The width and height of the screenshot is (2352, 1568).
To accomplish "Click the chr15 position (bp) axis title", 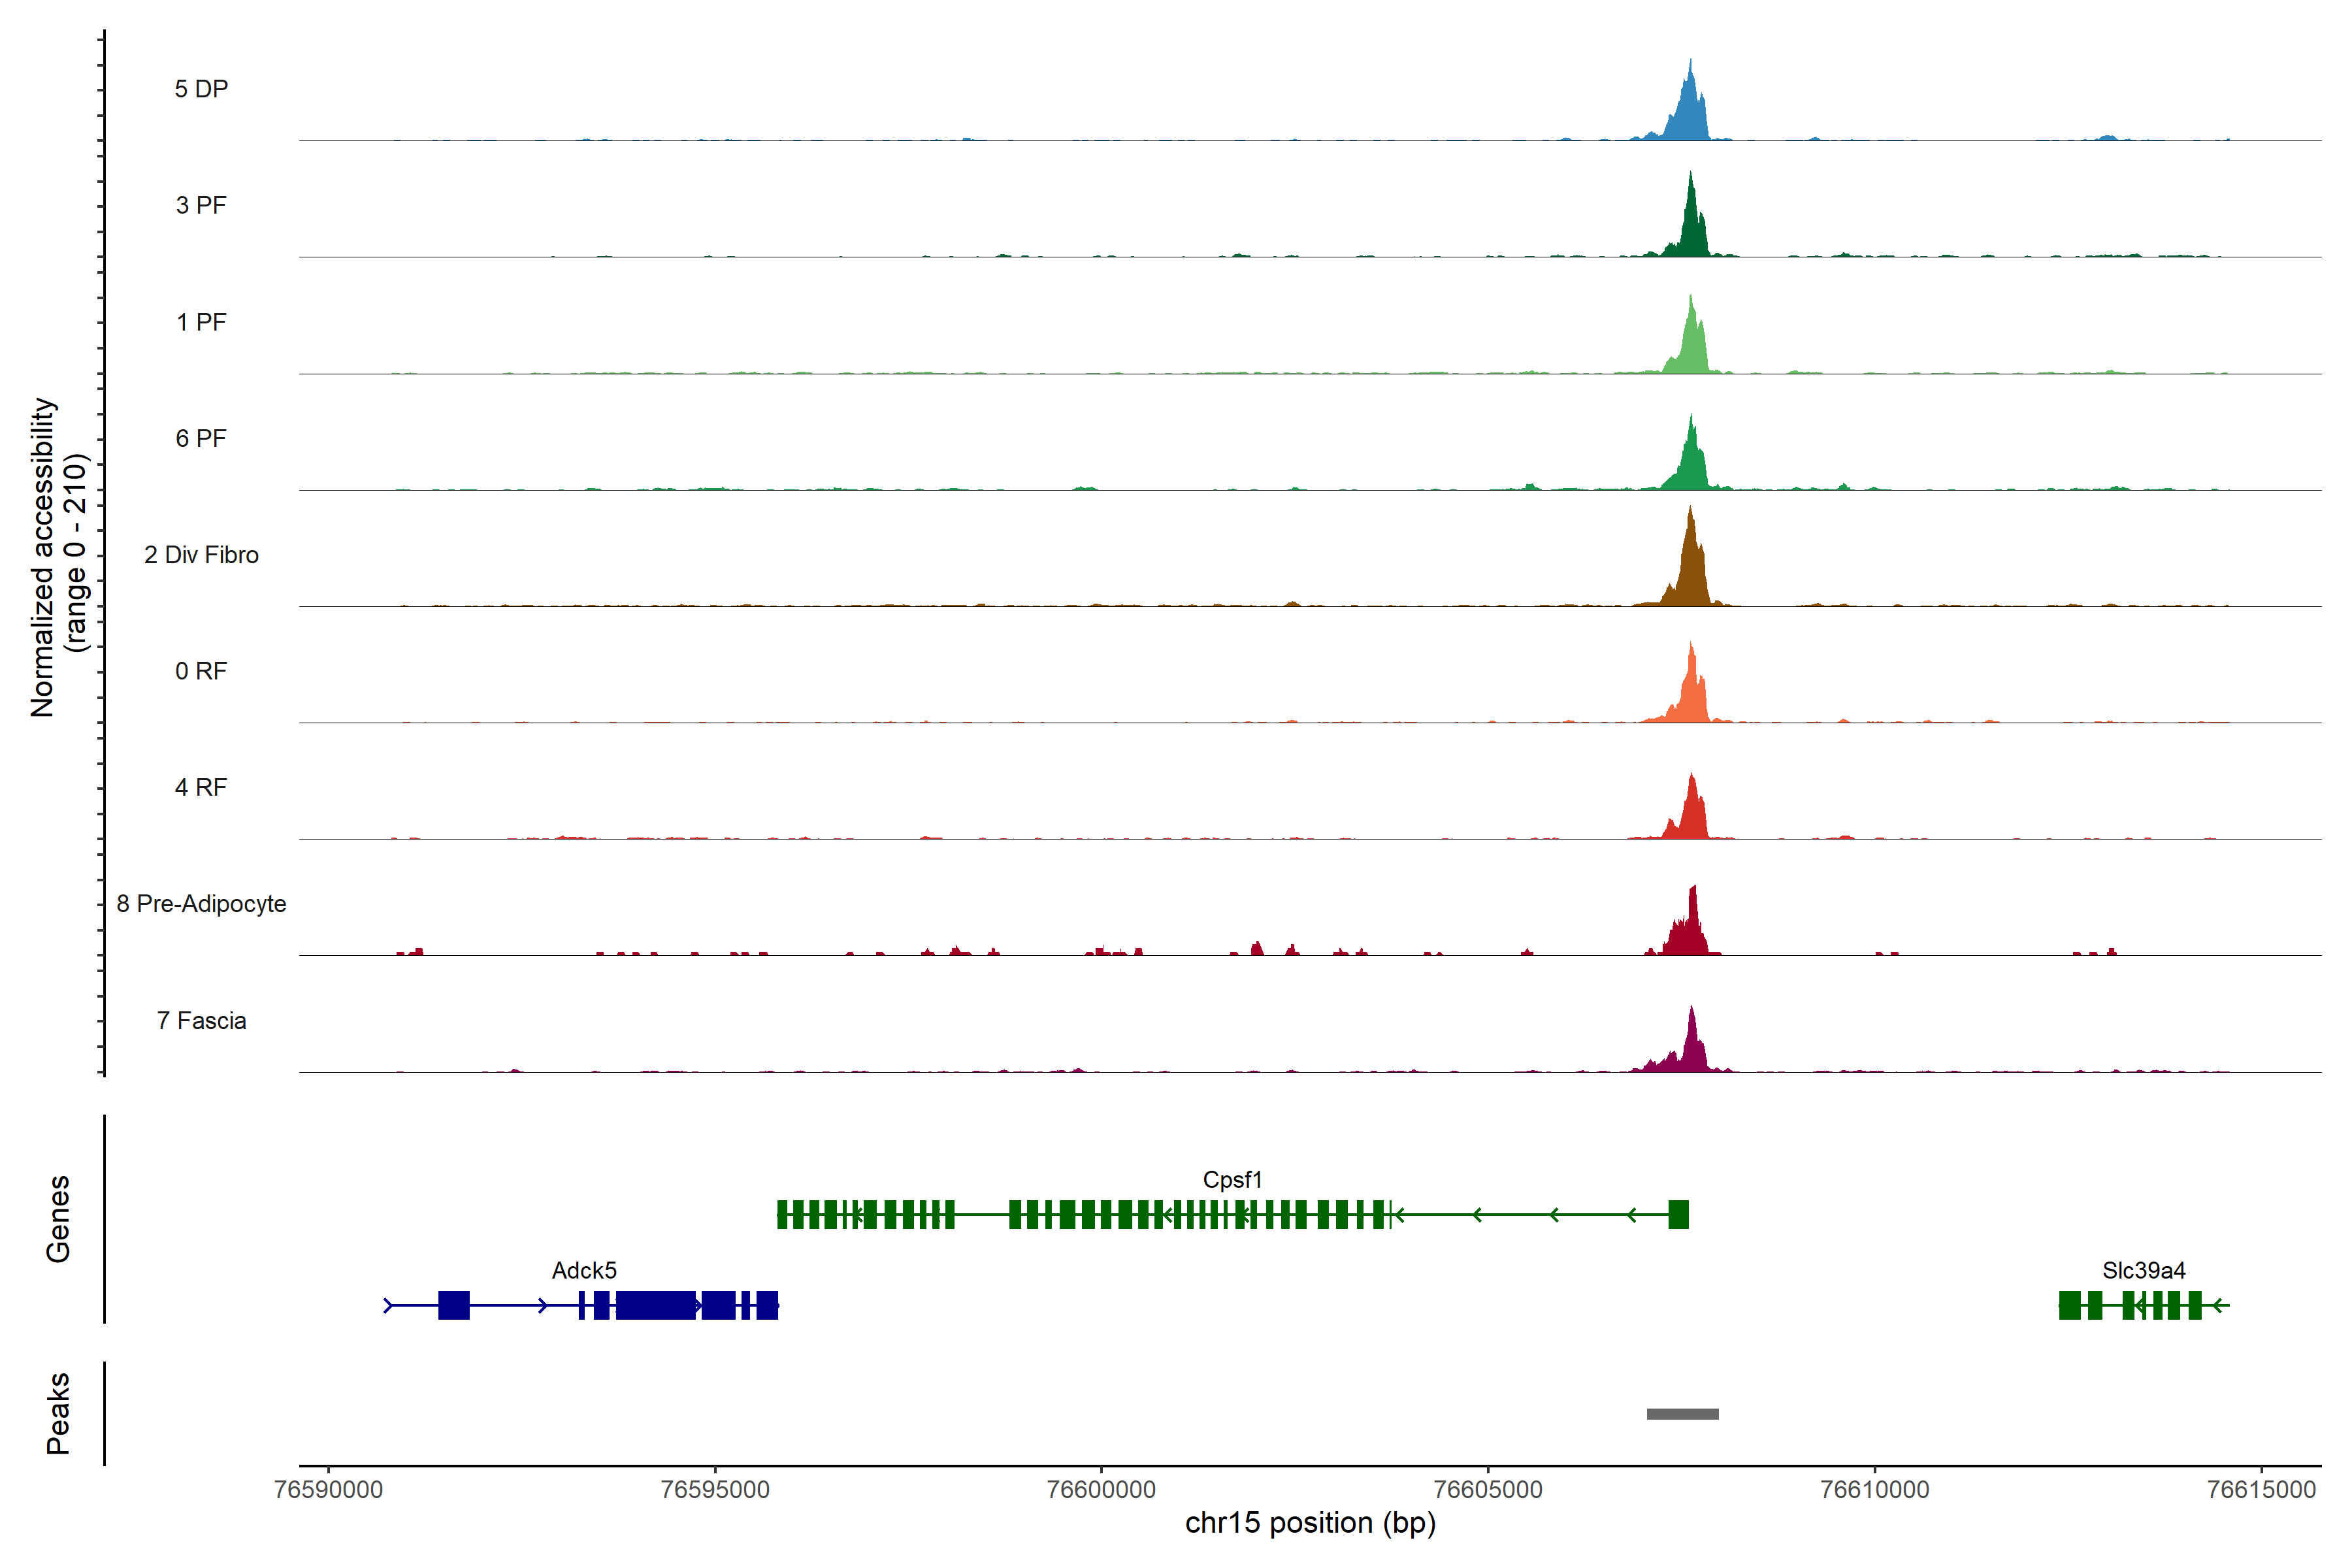I will (1310, 1523).
